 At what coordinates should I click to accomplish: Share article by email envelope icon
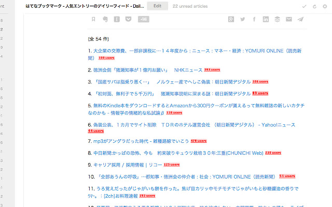pos(289,19)
